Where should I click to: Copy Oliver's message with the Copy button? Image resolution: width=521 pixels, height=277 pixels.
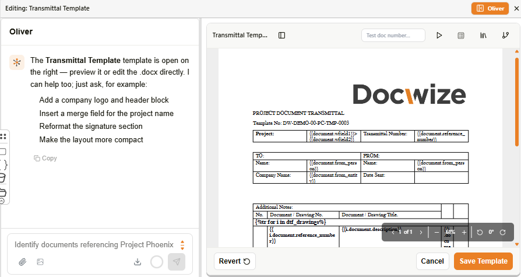[x=45, y=158]
